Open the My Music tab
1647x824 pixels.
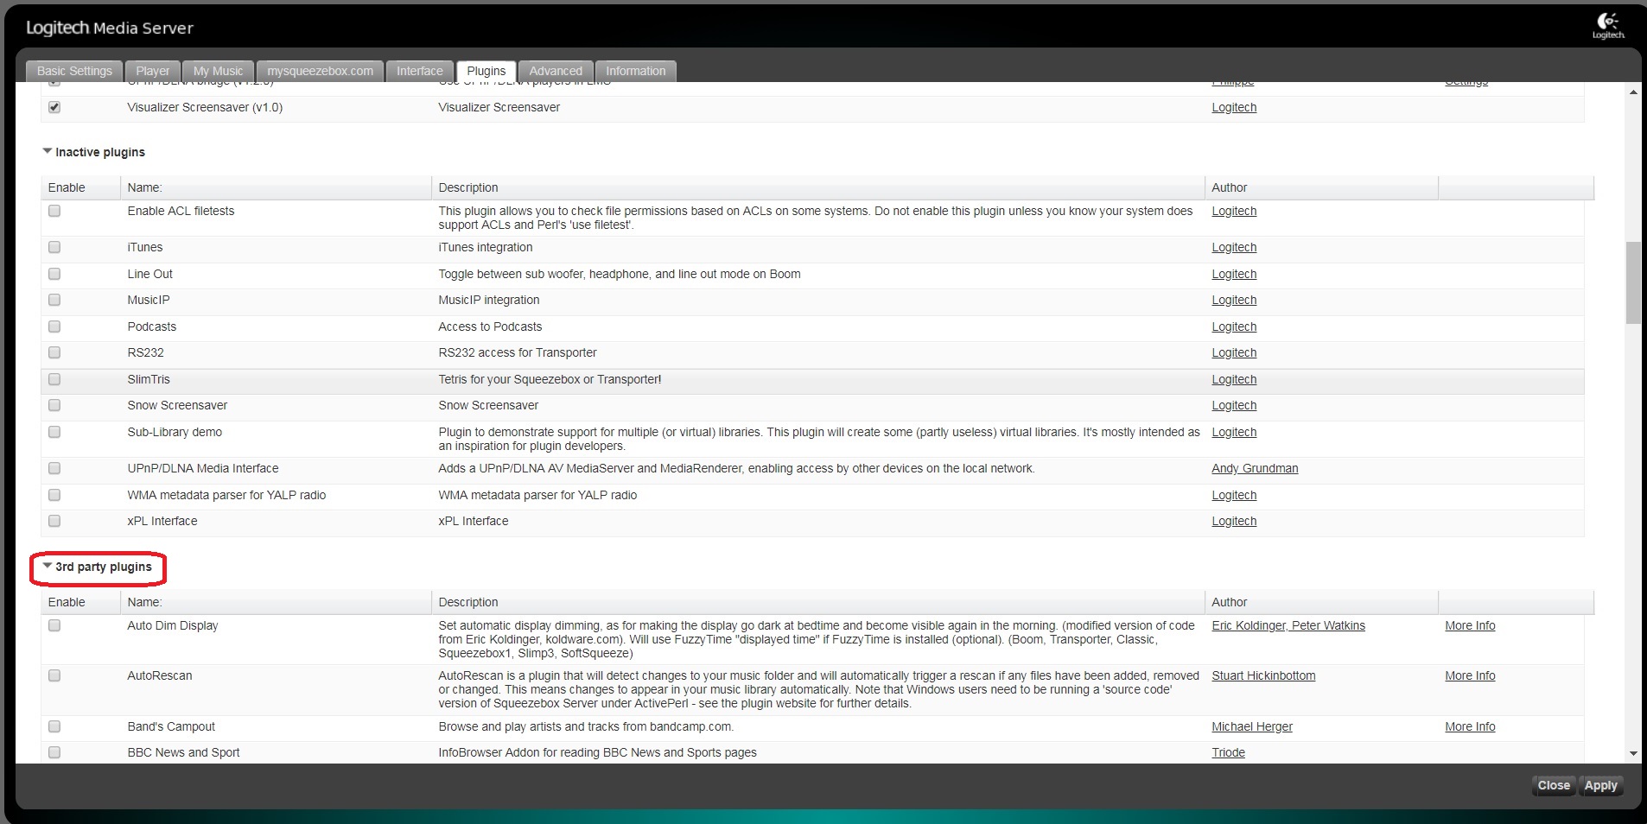218,71
